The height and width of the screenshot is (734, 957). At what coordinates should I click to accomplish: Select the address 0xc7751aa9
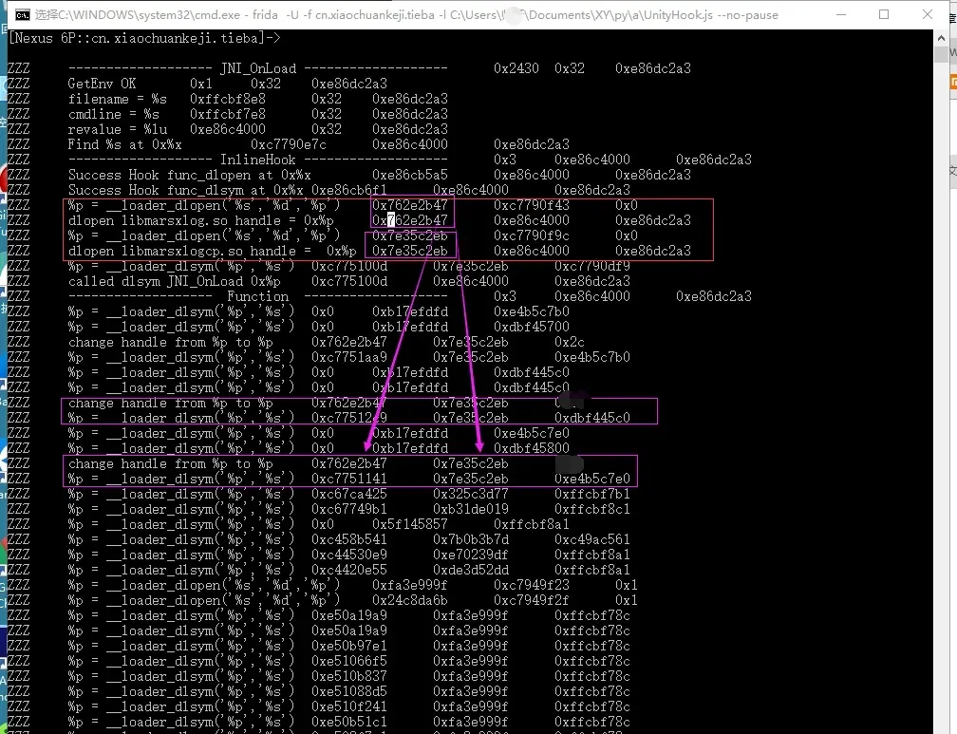pyautogui.click(x=349, y=357)
